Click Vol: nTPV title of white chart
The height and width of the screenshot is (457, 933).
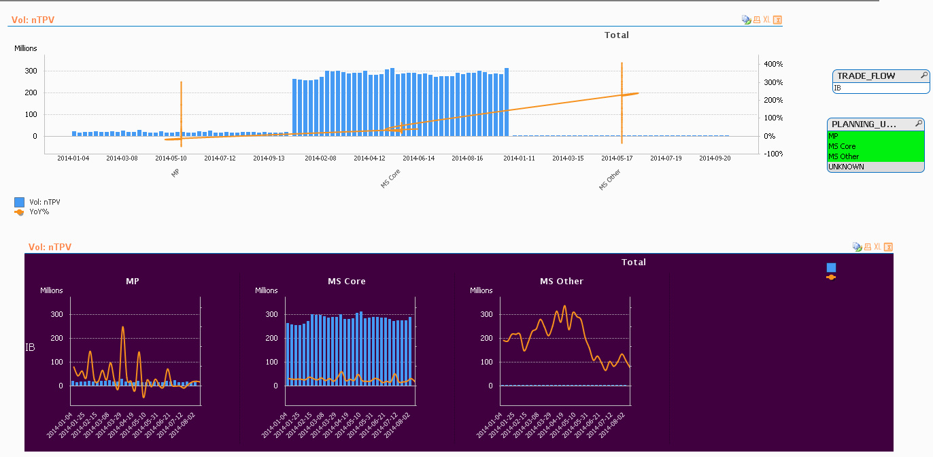[33, 20]
